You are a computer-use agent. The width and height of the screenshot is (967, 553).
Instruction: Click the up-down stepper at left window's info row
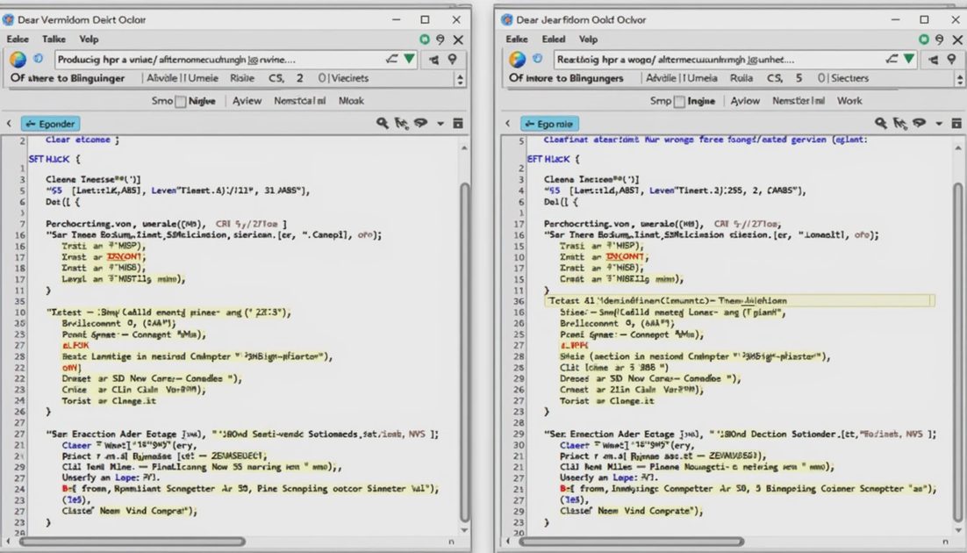tap(460, 79)
